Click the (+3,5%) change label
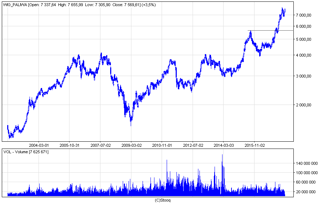 coord(149,5)
